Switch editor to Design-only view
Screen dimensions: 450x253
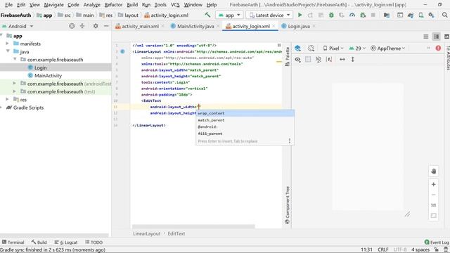(x=446, y=37)
